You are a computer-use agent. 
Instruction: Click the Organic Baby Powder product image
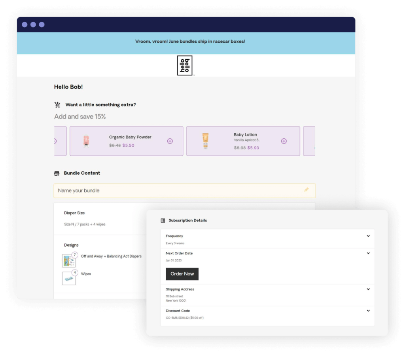tap(87, 141)
